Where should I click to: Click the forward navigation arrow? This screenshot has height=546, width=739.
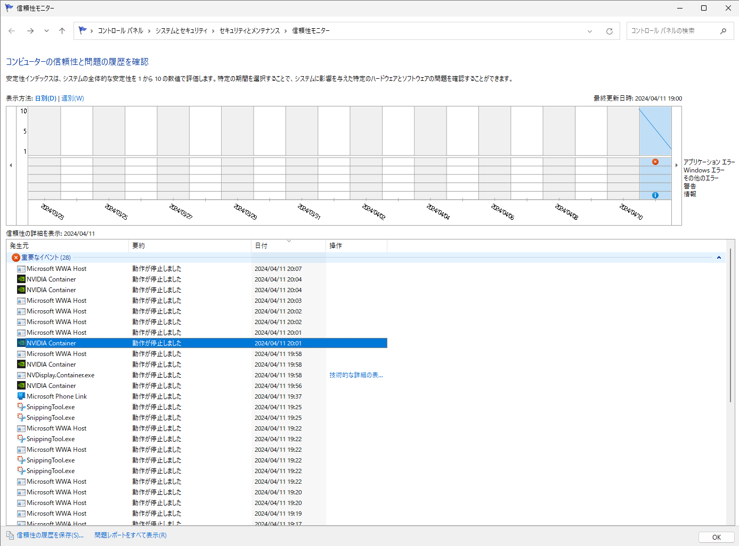(30, 31)
